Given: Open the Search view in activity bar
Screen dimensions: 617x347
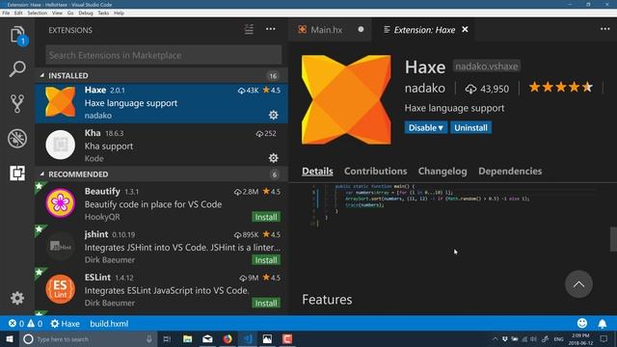Looking at the screenshot, I should (x=17, y=68).
